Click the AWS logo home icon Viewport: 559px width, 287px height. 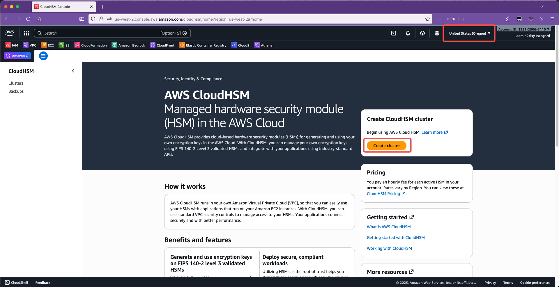[10, 33]
